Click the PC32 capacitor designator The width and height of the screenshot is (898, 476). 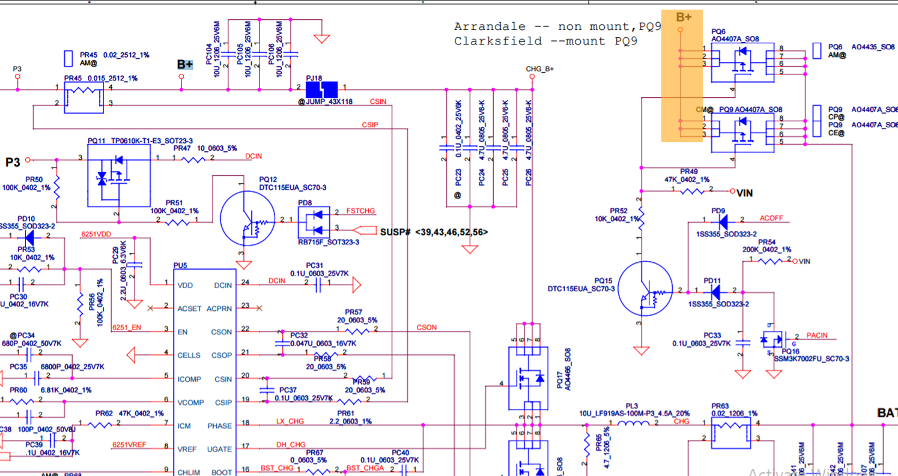pyautogui.click(x=299, y=335)
